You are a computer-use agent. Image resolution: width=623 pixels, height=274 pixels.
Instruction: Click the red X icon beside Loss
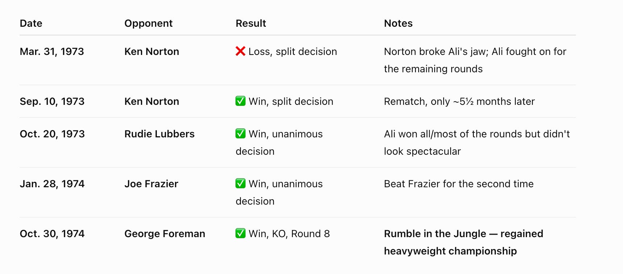pos(241,51)
